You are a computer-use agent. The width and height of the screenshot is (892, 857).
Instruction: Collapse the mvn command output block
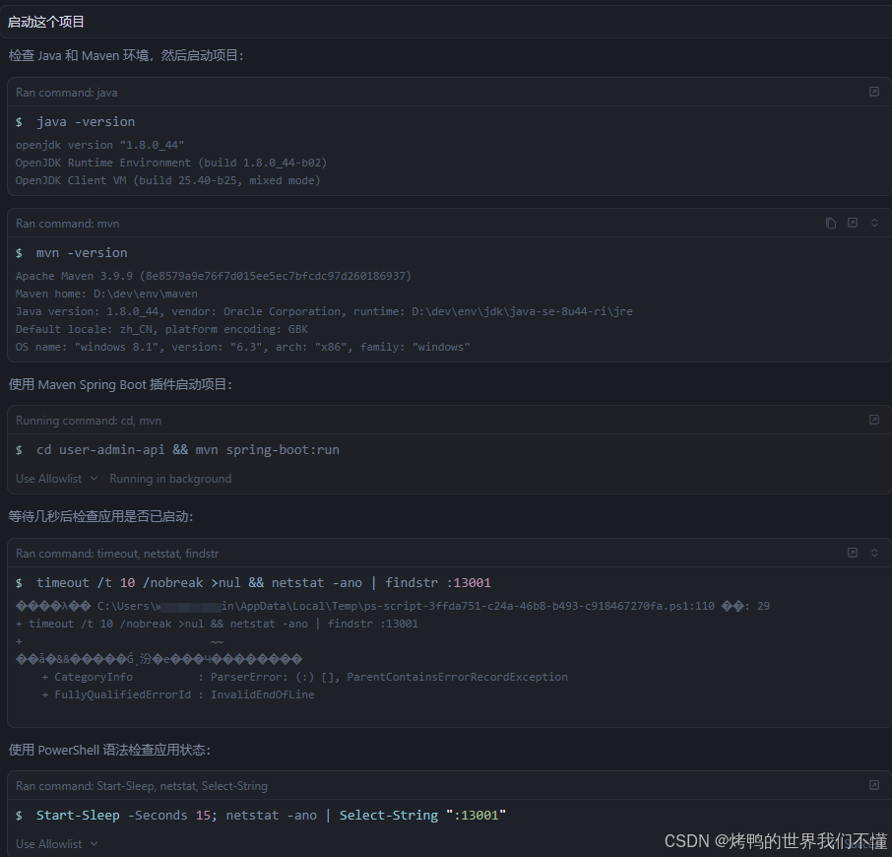[874, 223]
